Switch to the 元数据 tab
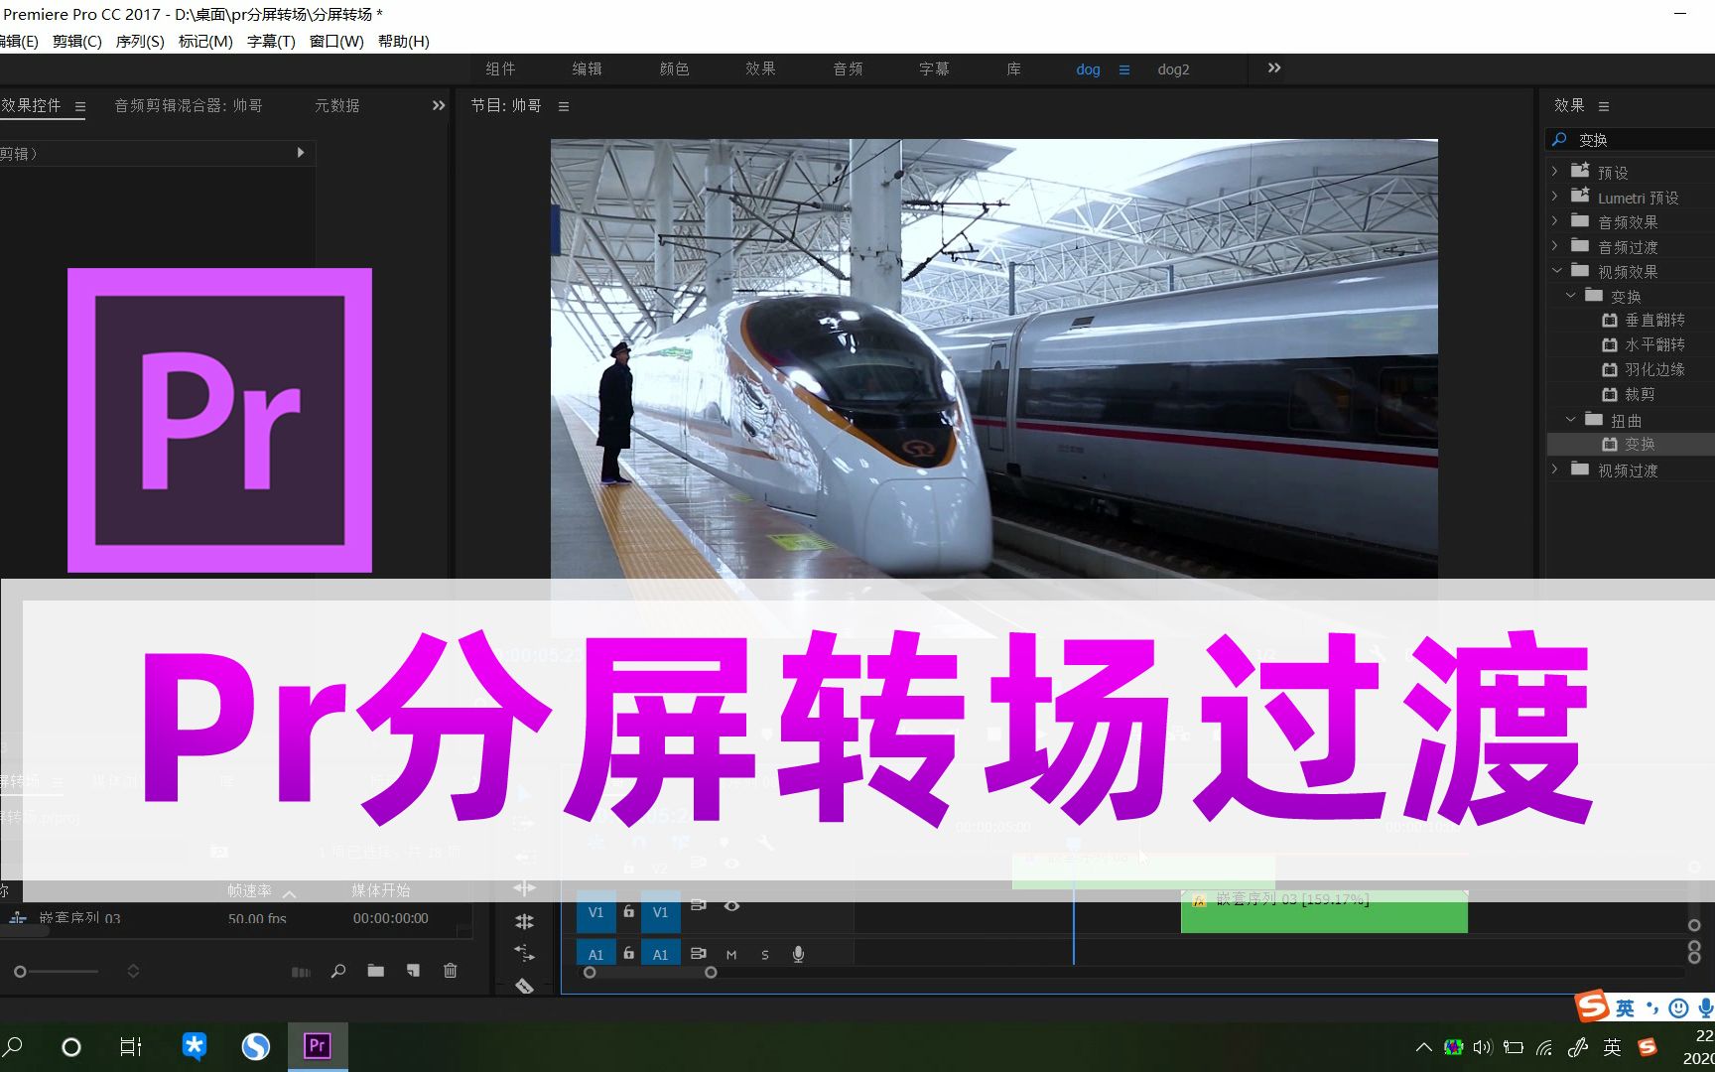The height and width of the screenshot is (1072, 1715). tap(337, 105)
